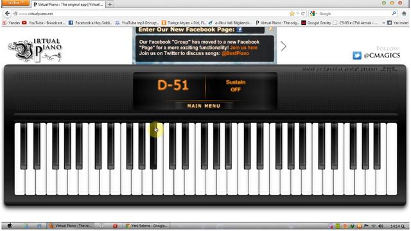The height and width of the screenshot is (231, 411).
Task: Click the volume speaker tray icon
Action: pos(381,226)
